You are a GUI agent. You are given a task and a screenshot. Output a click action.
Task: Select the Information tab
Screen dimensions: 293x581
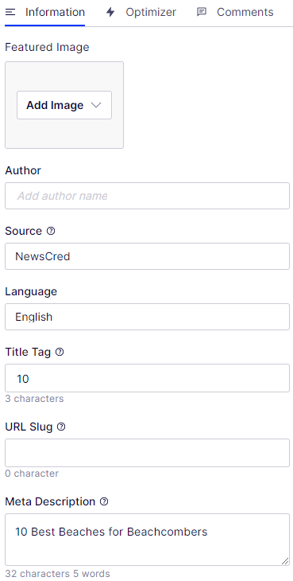click(x=45, y=12)
